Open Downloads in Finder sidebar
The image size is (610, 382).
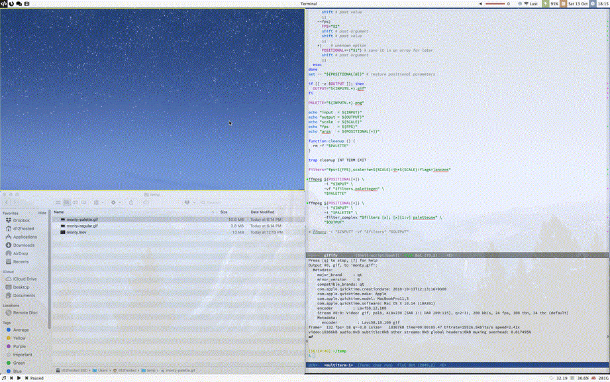(x=24, y=245)
